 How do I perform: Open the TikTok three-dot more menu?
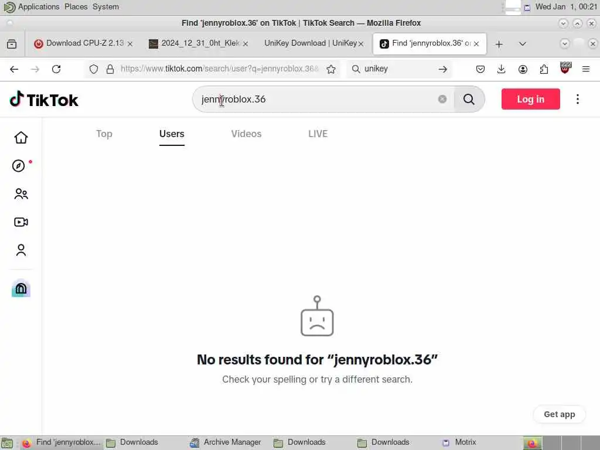pyautogui.click(x=577, y=99)
